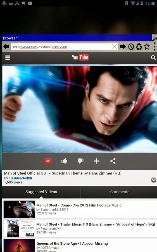157x252 pixels.
Task: Tap the battery status icon
Action: pos(142,3)
